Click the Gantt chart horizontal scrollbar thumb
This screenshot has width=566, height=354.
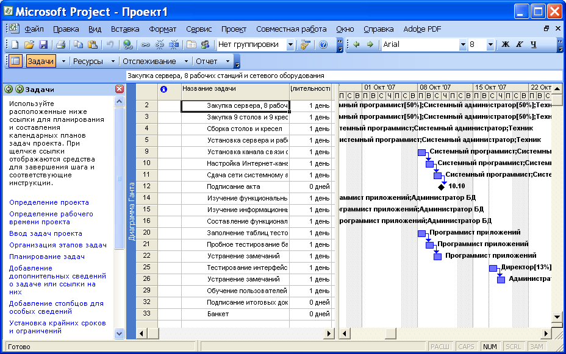coord(390,333)
